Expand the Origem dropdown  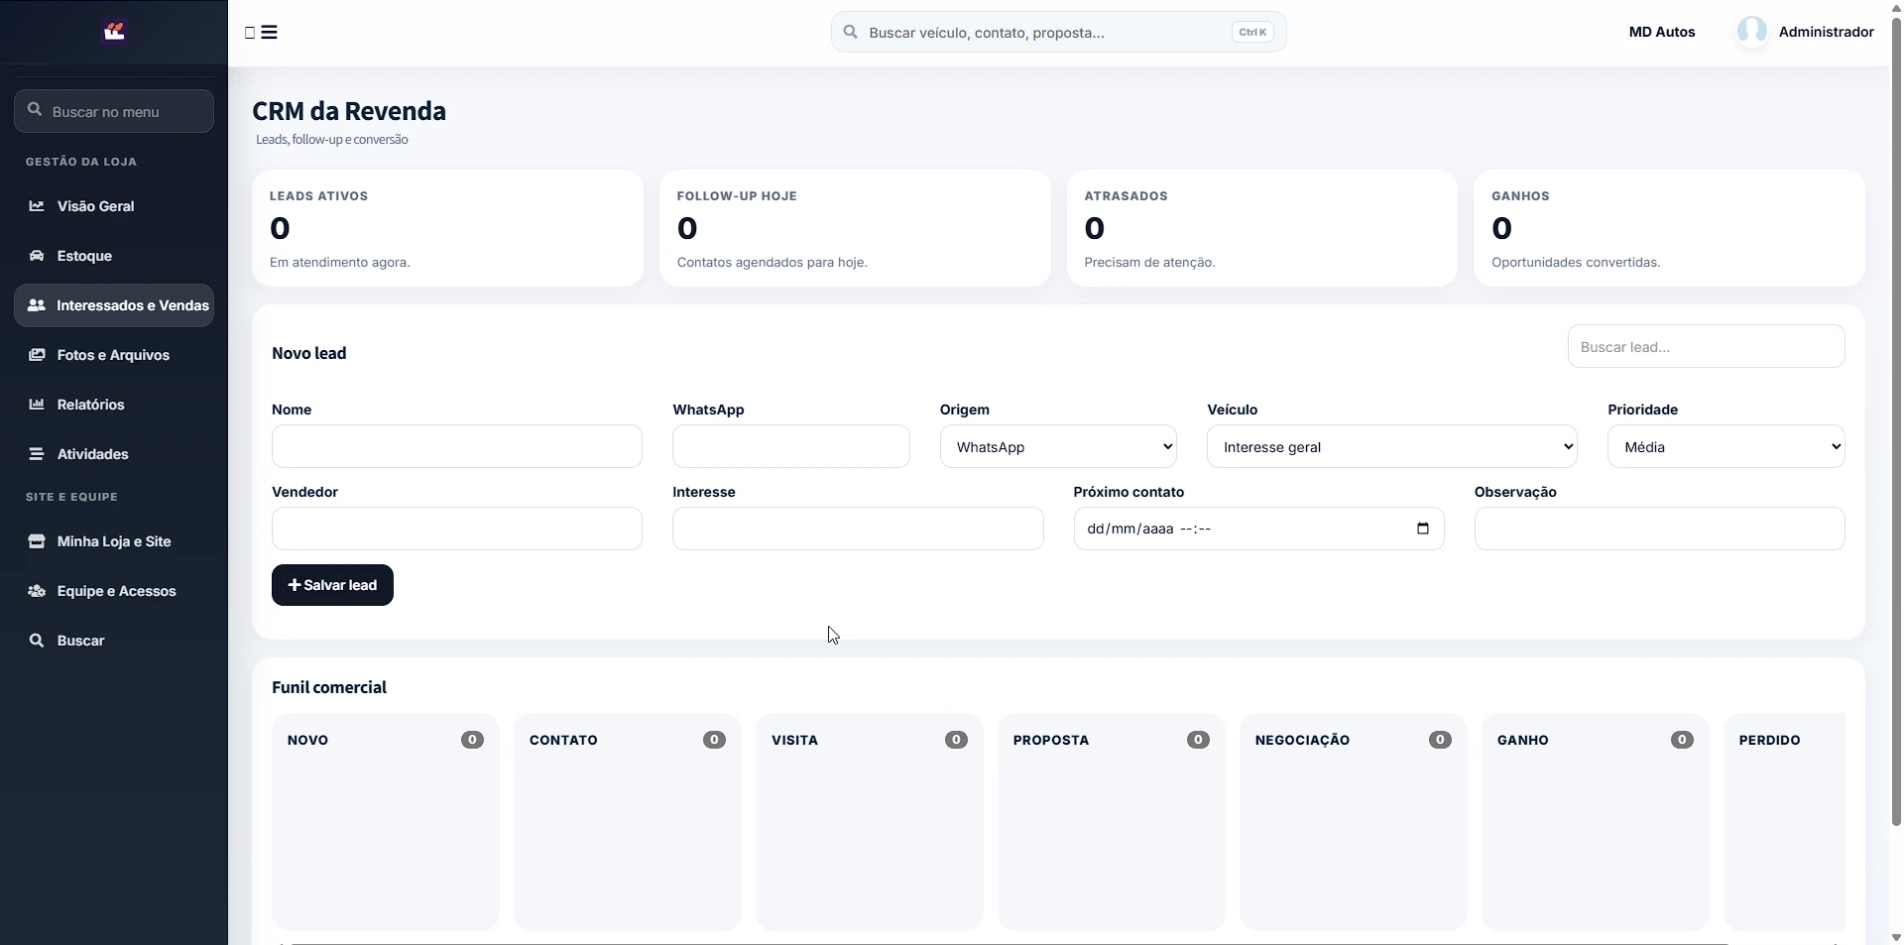[x=1058, y=446]
